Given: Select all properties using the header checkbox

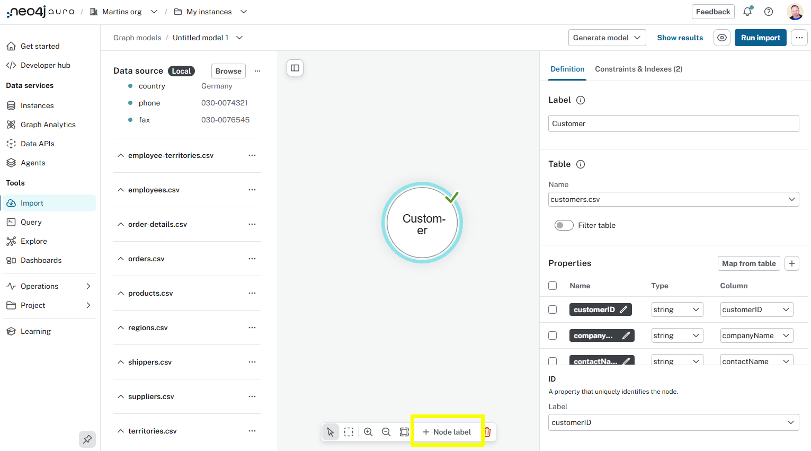Looking at the screenshot, I should point(552,285).
